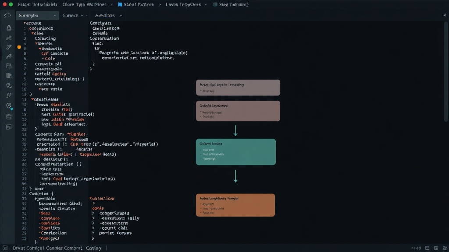Open the 'Conech' dropdown
Image resolution: width=449 pixels, height=252 pixels.
tap(73, 15)
